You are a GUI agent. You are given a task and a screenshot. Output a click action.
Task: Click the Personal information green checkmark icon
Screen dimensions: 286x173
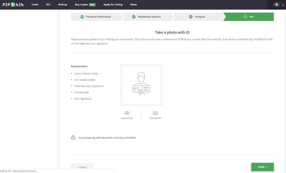(82, 17)
